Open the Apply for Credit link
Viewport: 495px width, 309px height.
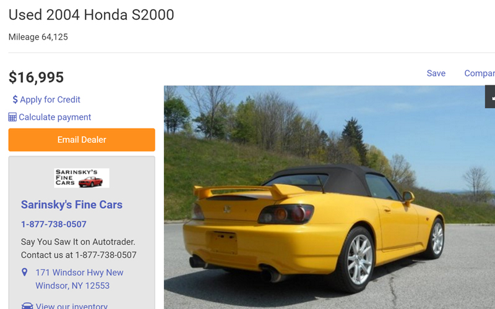50,99
